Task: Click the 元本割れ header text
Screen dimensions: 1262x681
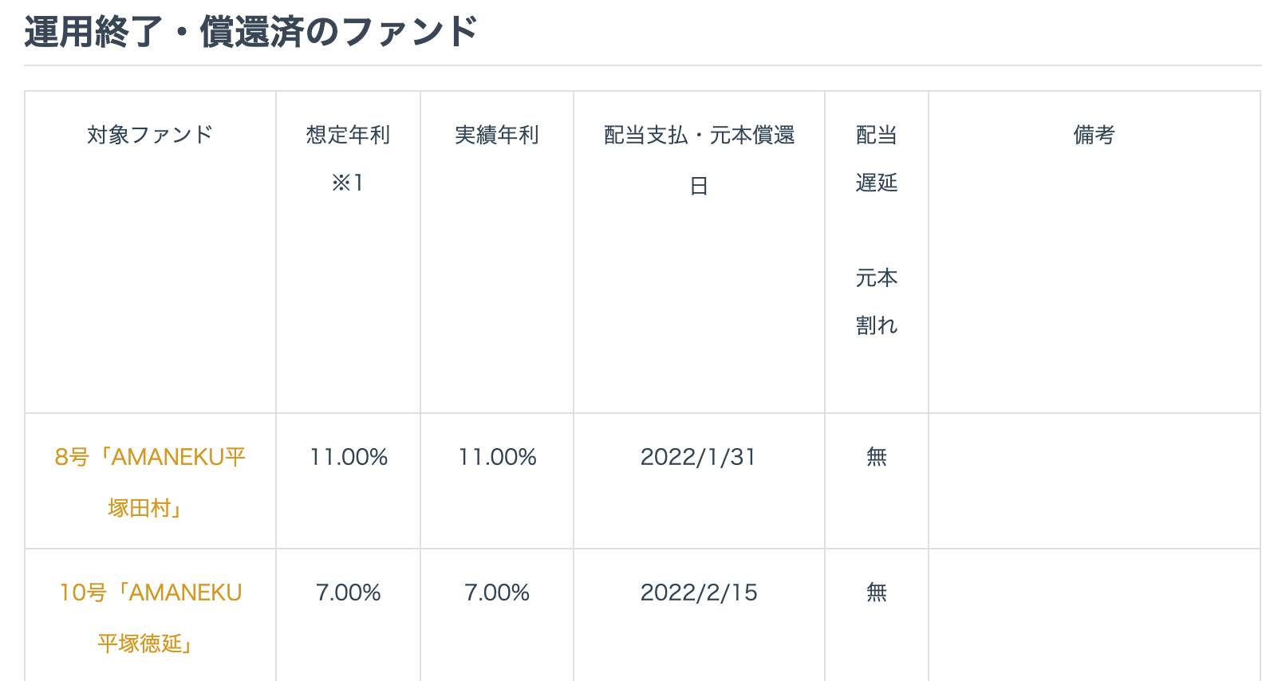Action: coord(876,301)
